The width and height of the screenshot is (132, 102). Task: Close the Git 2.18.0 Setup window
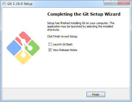[124, 3]
